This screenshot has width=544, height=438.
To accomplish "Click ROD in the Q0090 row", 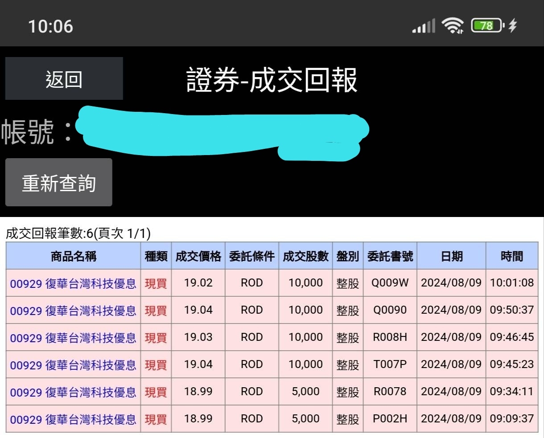I will pyautogui.click(x=252, y=310).
